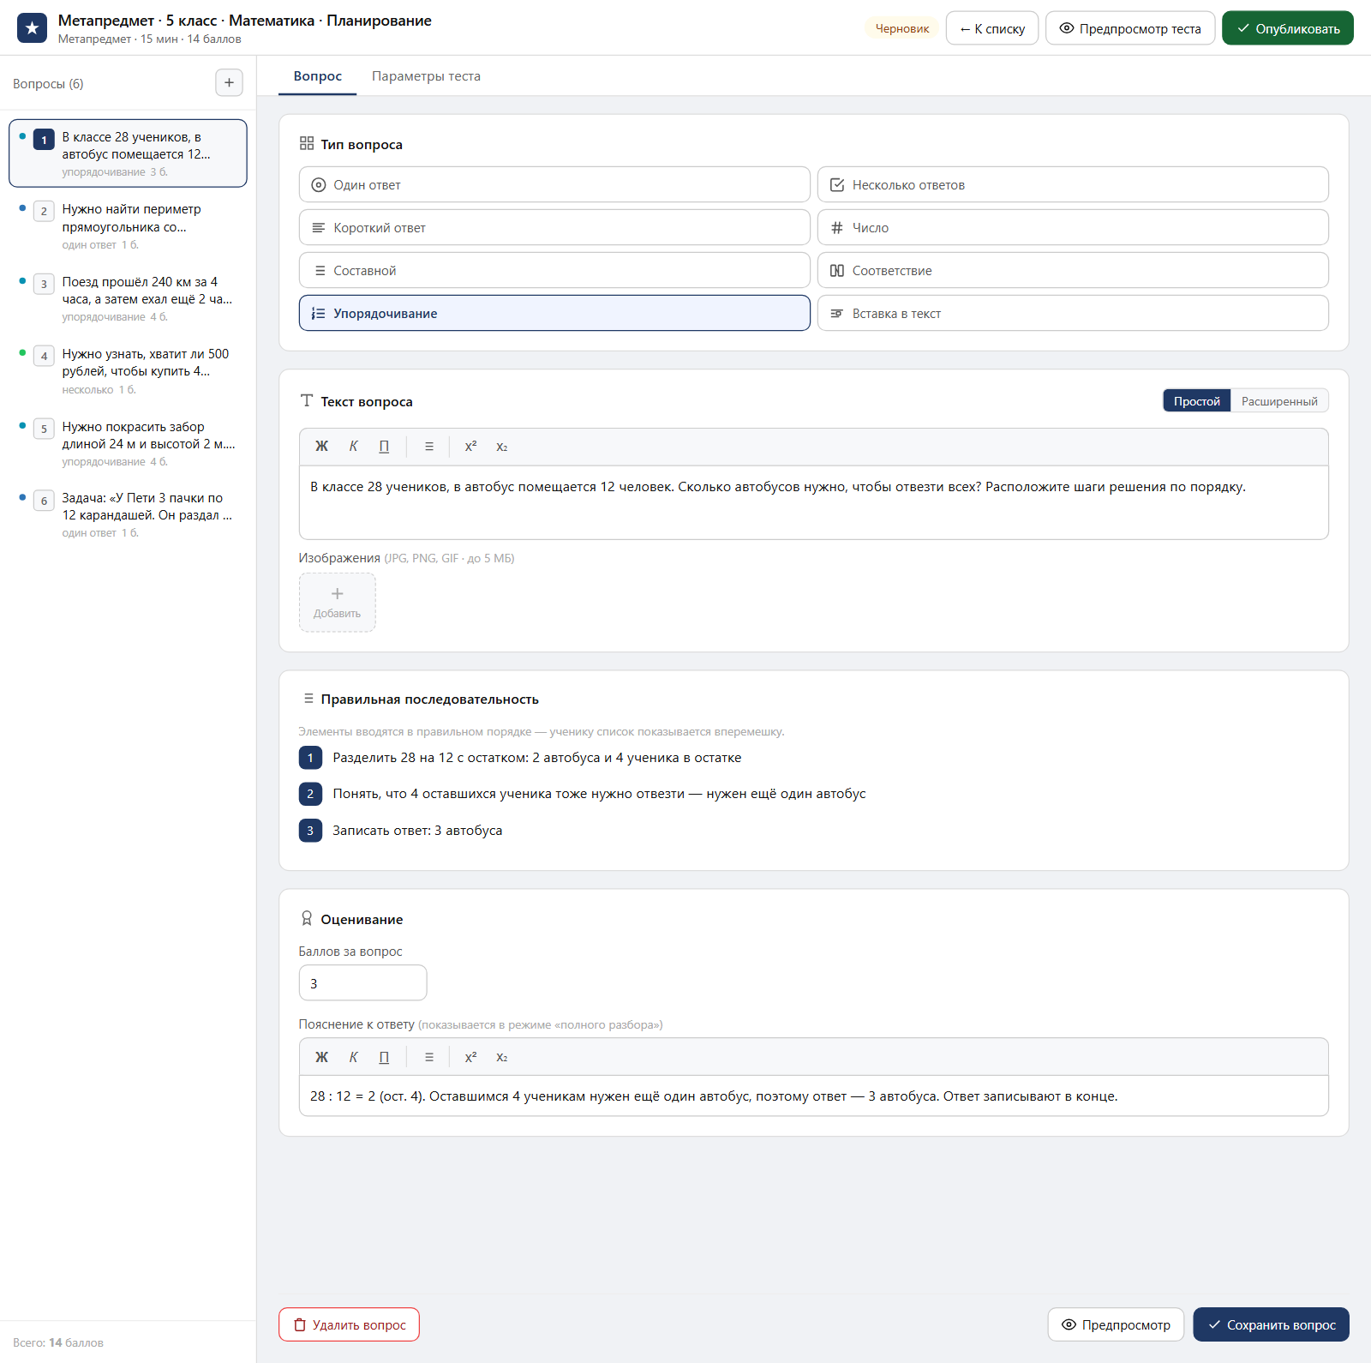Switch the editor to Простой mode
Screen dimensions: 1371x1363
pyautogui.click(x=1197, y=401)
